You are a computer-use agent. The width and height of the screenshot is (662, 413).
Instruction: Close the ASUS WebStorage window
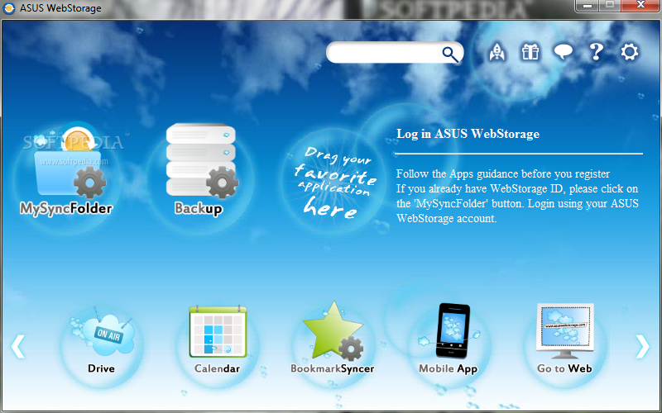coord(640,6)
